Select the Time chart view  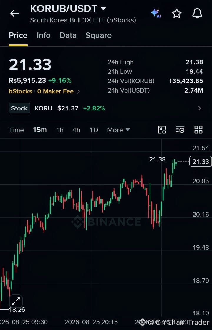[16, 130]
